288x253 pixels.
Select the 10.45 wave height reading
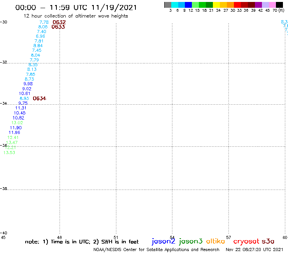pos(19,113)
